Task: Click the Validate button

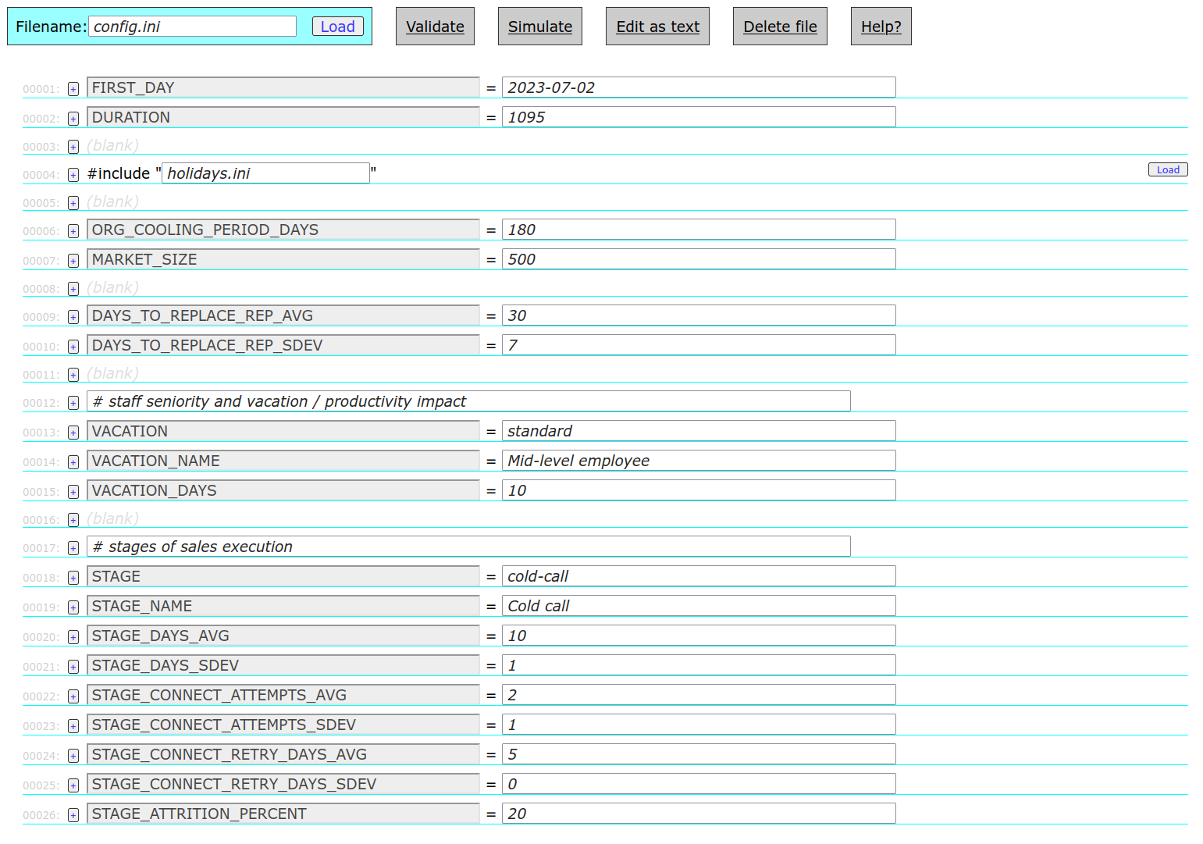Action: (435, 27)
